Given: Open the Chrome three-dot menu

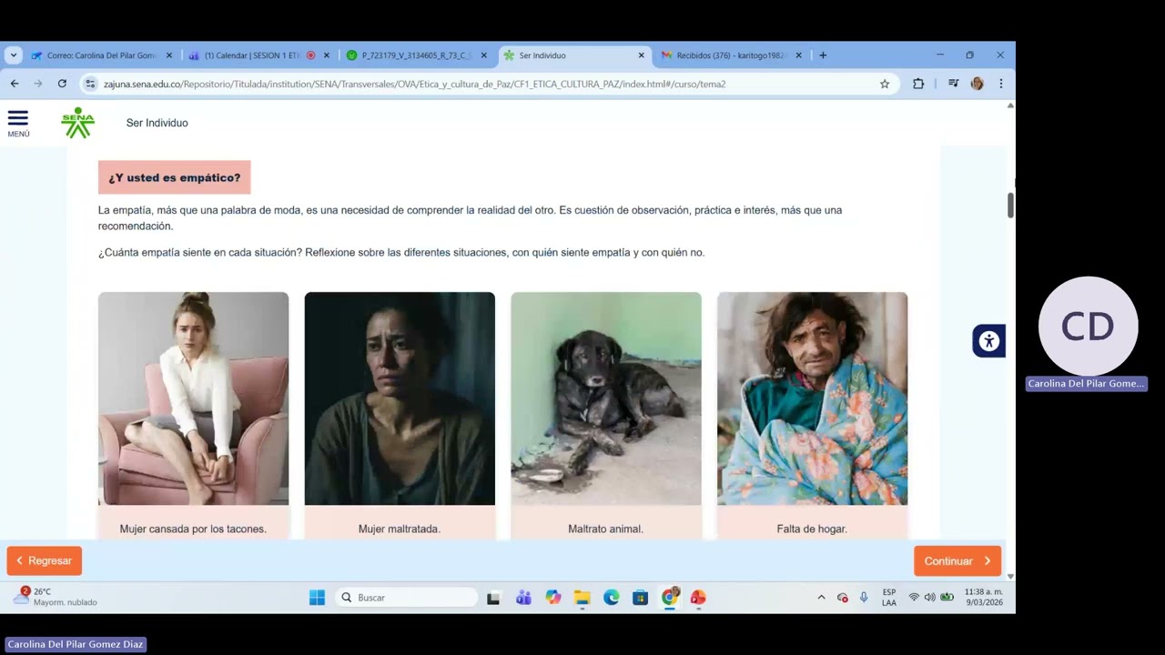Looking at the screenshot, I should click(x=1001, y=84).
